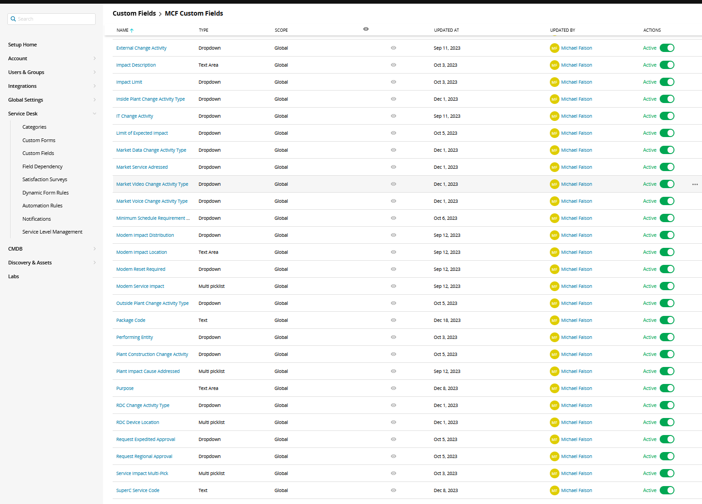The height and width of the screenshot is (504, 702).
Task: Click the MF avatar in RDC Device Location row
Action: click(x=554, y=423)
